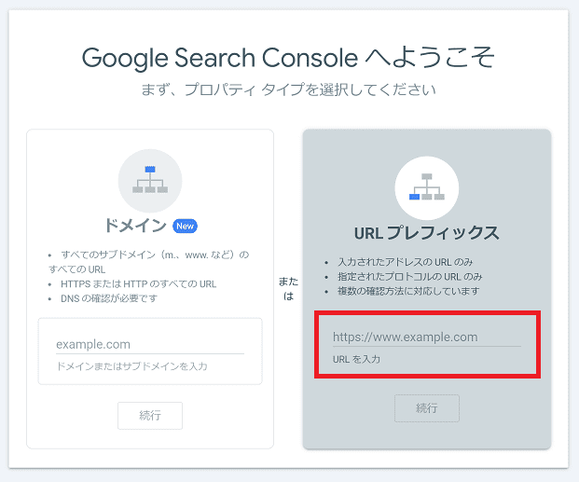Click the Google Search Console へようこそ title

click(x=288, y=58)
